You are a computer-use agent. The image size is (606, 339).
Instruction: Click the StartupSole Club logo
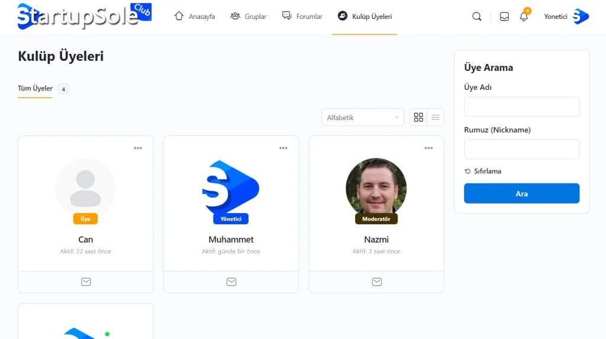click(84, 17)
